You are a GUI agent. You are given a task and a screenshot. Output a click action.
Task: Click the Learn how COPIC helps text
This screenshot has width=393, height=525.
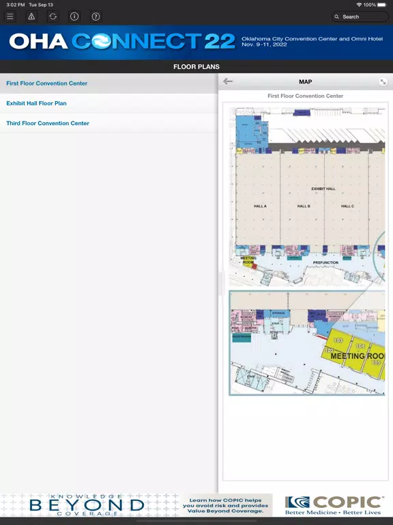point(226,505)
